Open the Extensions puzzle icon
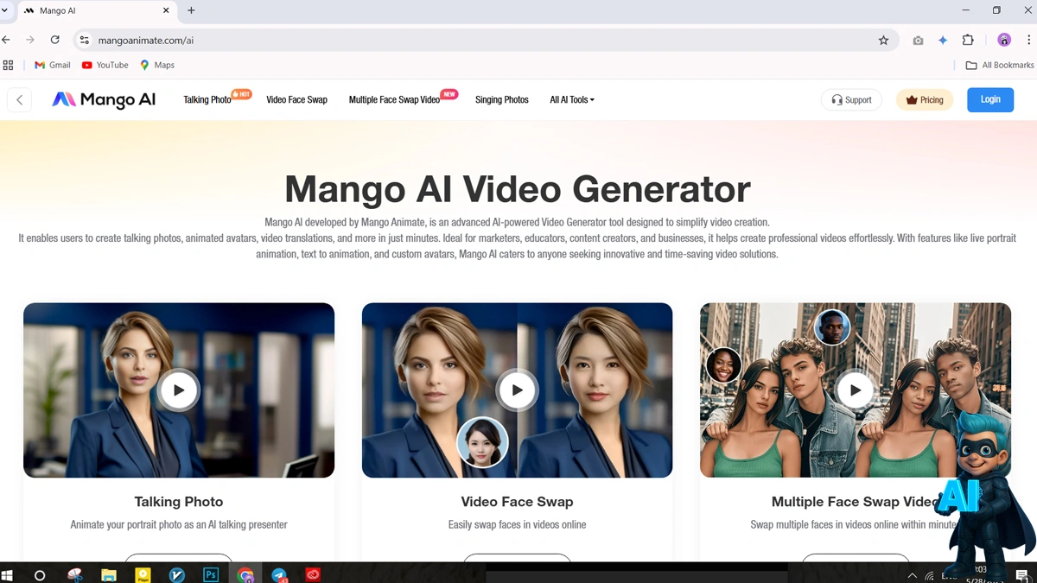The height and width of the screenshot is (583, 1037). (x=968, y=40)
